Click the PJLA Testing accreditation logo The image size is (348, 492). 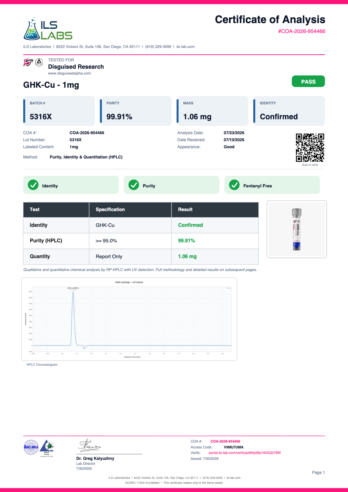(x=47, y=448)
